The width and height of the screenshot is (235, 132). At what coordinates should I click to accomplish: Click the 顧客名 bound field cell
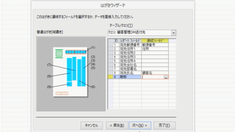pos(155,73)
